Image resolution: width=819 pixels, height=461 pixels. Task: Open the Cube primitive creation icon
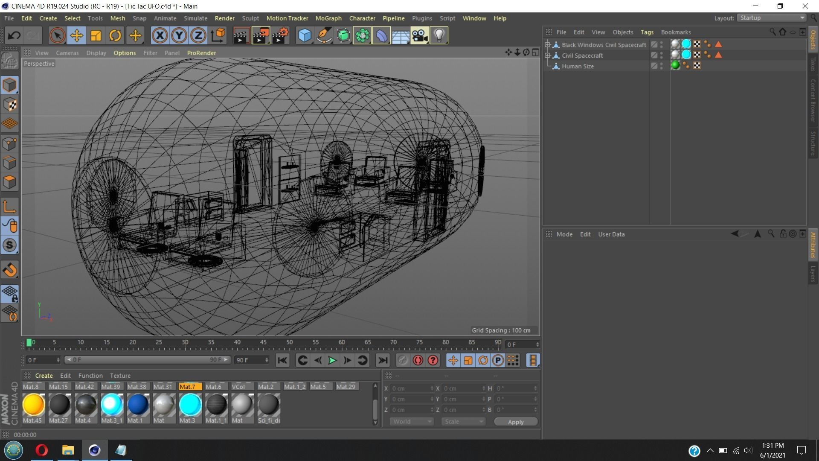pyautogui.click(x=305, y=35)
